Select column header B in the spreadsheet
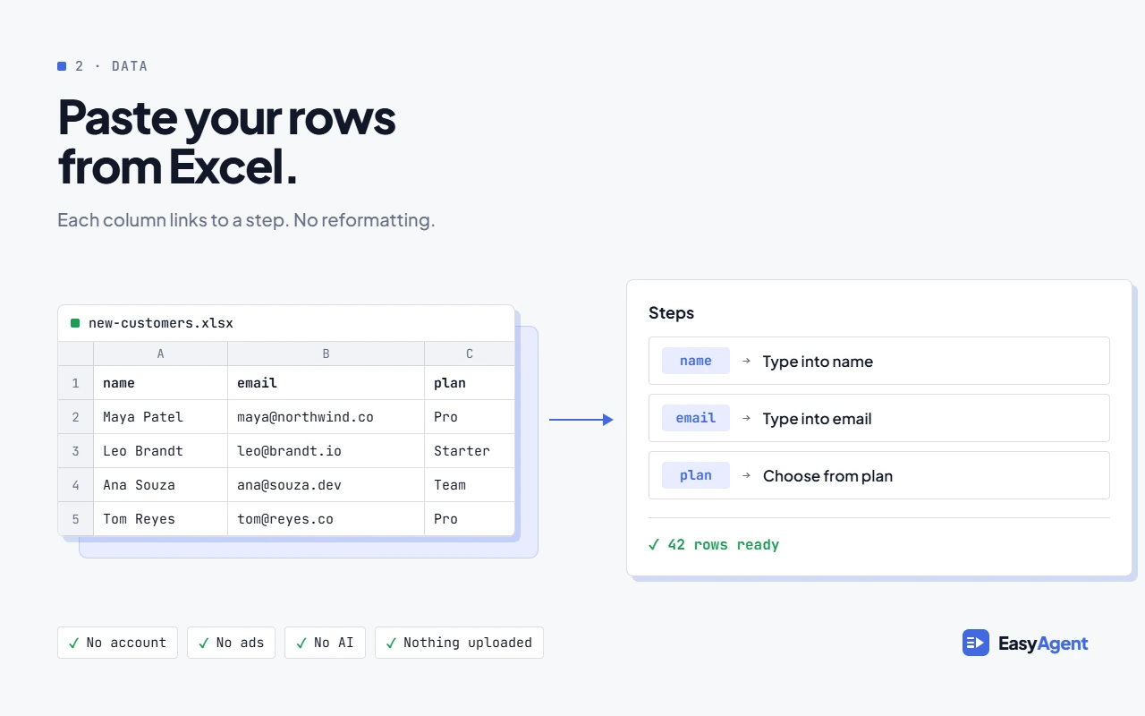The image size is (1145, 716). click(x=327, y=354)
